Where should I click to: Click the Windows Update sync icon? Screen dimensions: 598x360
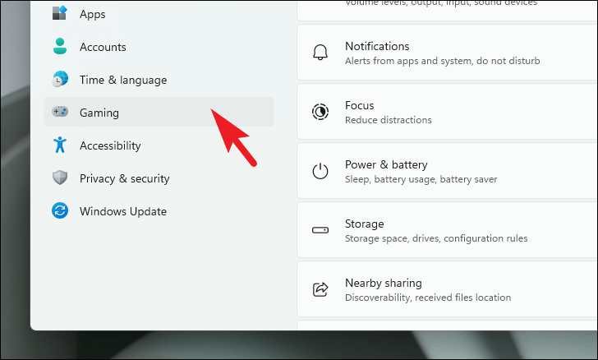(60, 211)
